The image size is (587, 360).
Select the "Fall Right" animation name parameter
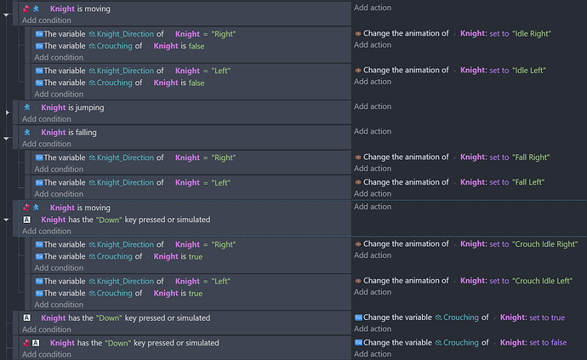pos(531,157)
